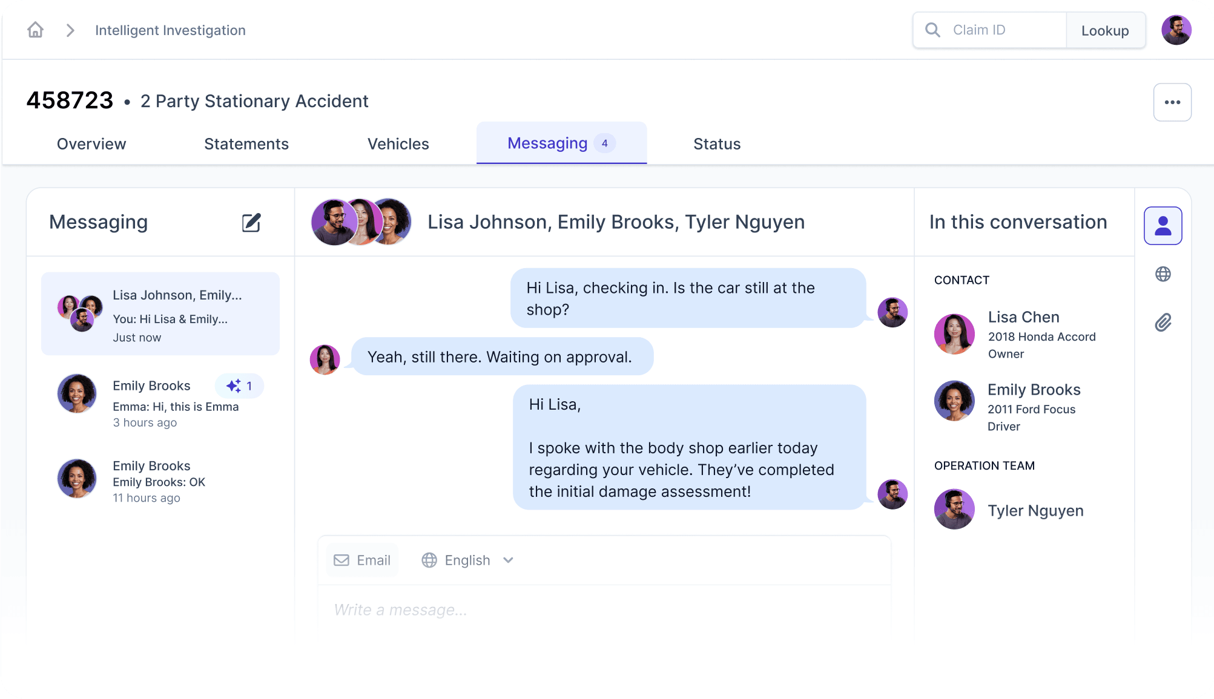
Task: Click the AI sparkle badge on Emily Brooks conversation
Action: click(239, 386)
